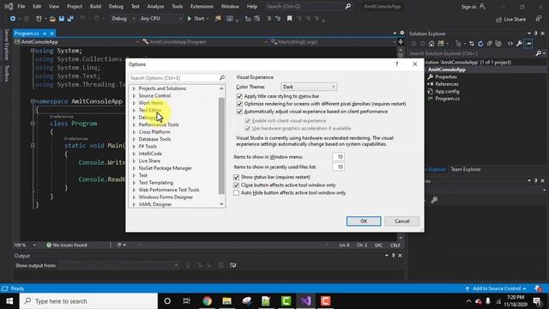Viewport: 549px width, 309px height.
Task: Toggle Apply title case styling to menu bar
Action: pyautogui.click(x=239, y=96)
